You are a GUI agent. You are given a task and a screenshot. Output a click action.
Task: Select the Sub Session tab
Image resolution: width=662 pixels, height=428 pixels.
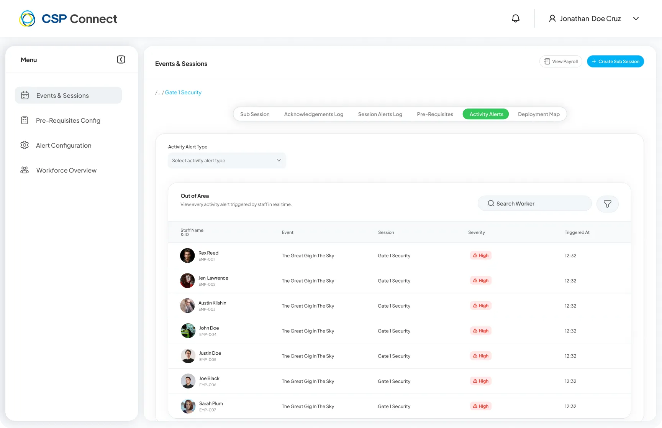(255, 114)
